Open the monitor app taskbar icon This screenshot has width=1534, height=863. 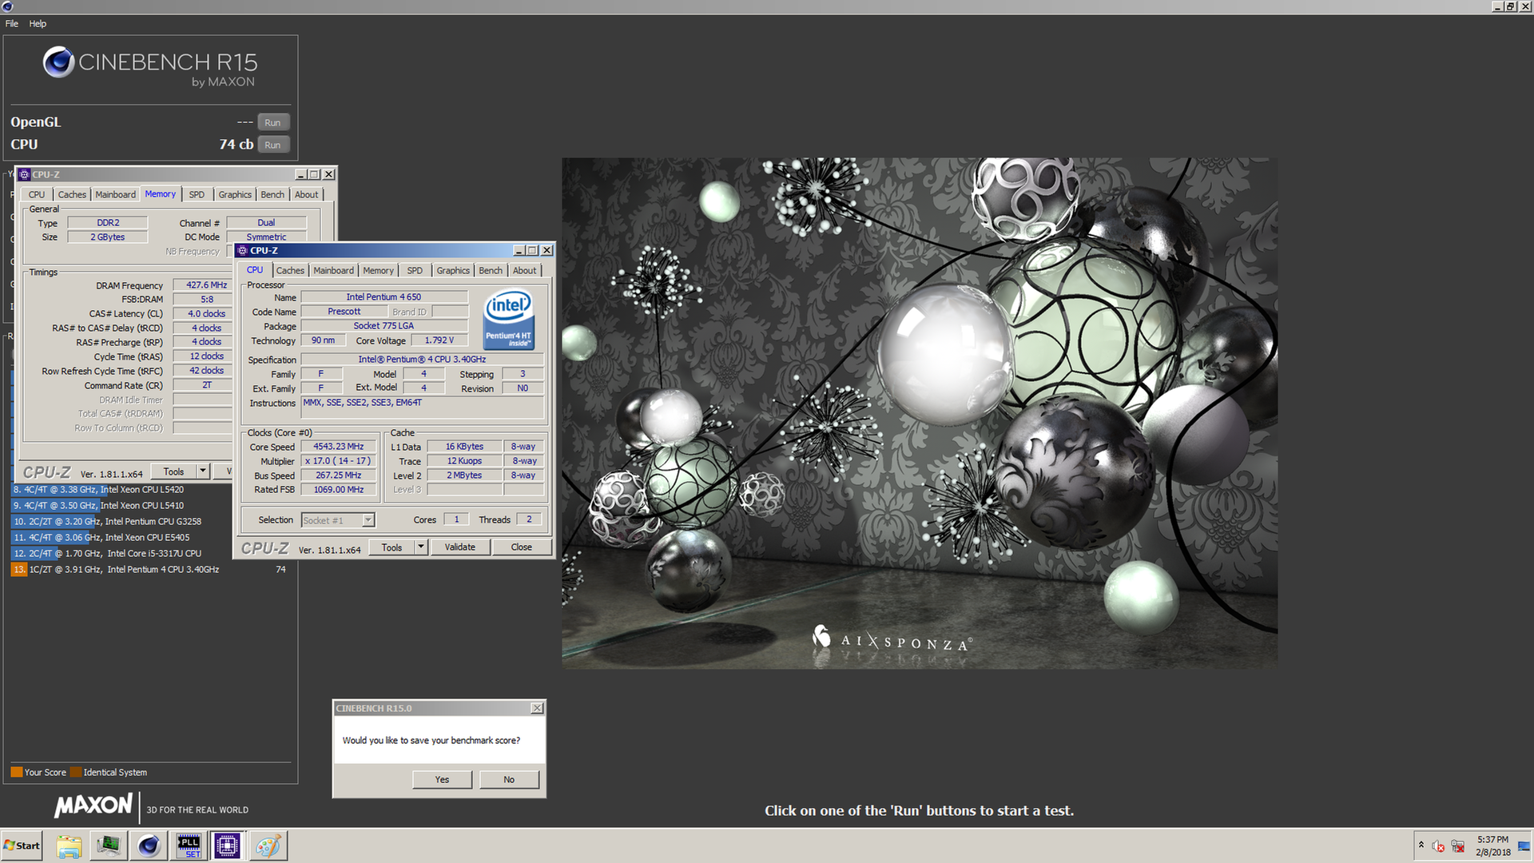click(x=109, y=845)
